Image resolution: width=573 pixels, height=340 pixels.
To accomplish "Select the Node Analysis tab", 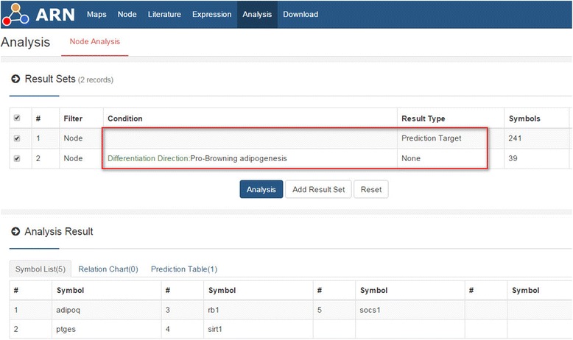I will tap(94, 42).
